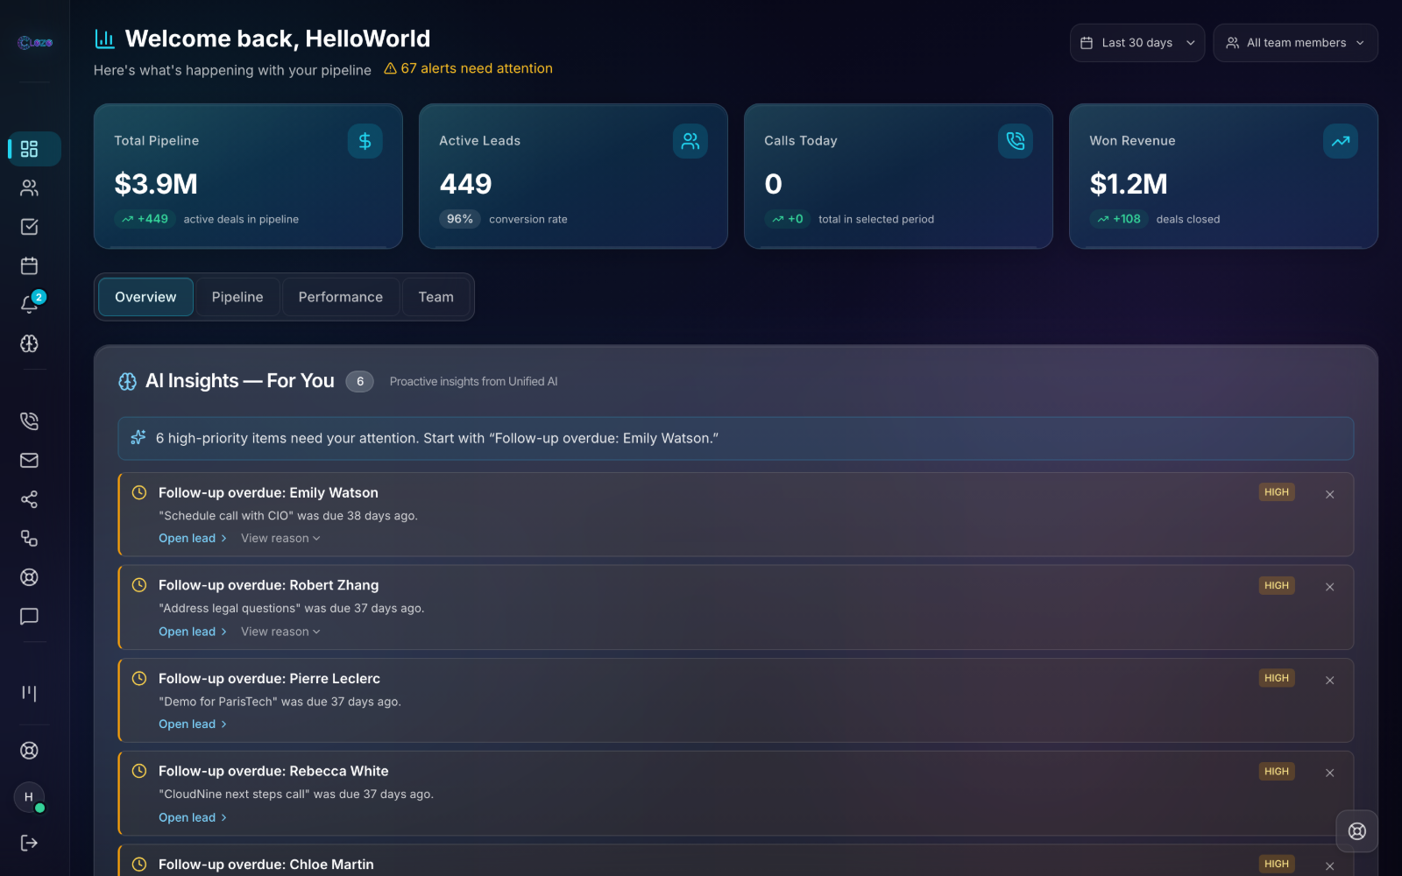Click the 6 high-priority items banner
Screen dimensions: 1402x876
click(736, 439)
